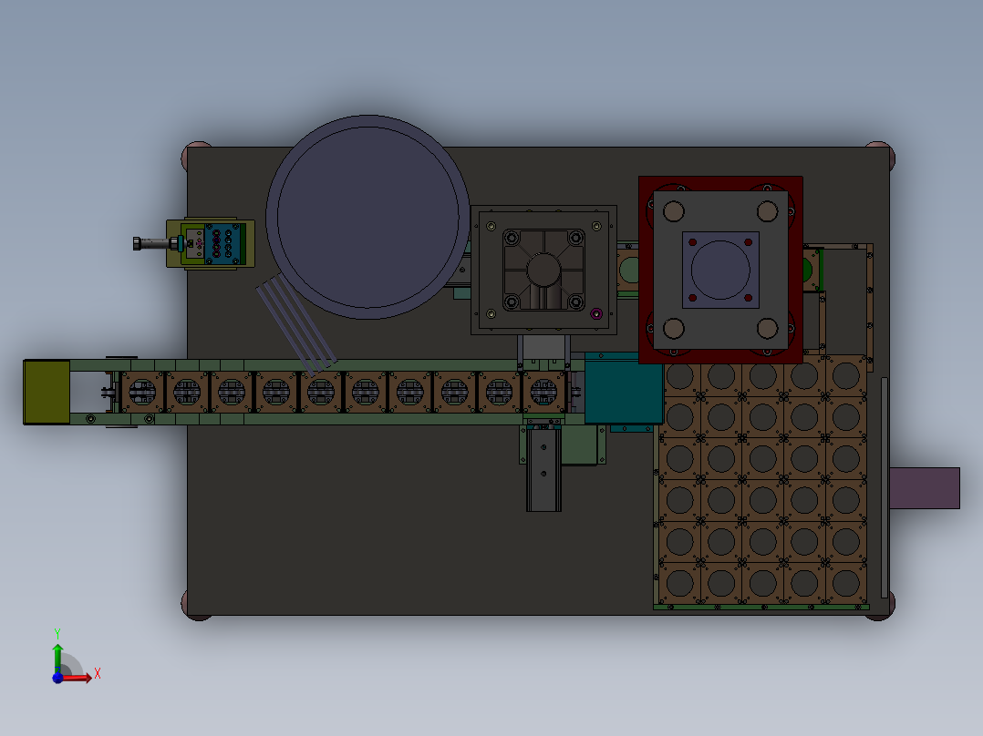The width and height of the screenshot is (983, 736).
Task: Select the round hub in the square housing
Action: click(543, 270)
